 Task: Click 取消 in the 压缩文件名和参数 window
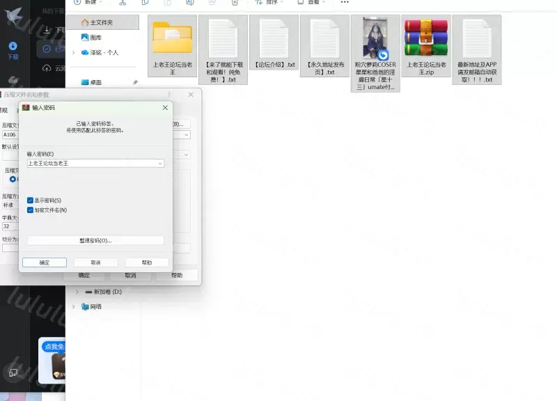click(x=130, y=275)
